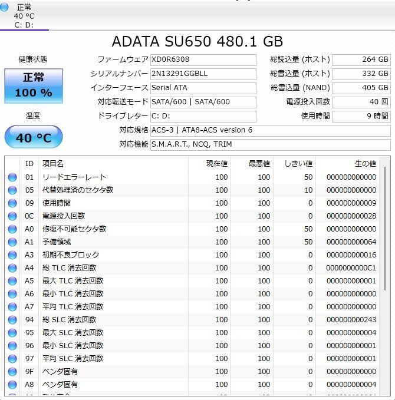Click the 正常 100% health status button
This screenshot has height=400, width=395.
[x=34, y=85]
